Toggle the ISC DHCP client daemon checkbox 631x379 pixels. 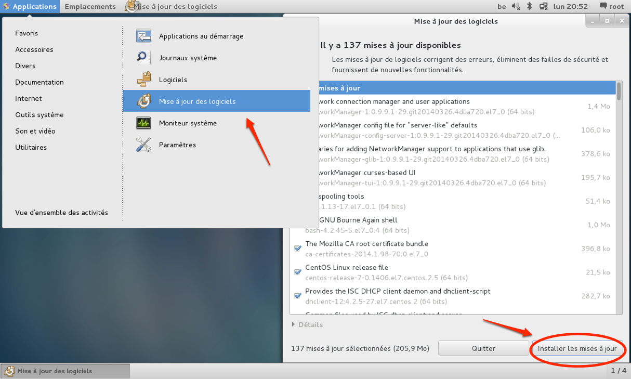[298, 296]
